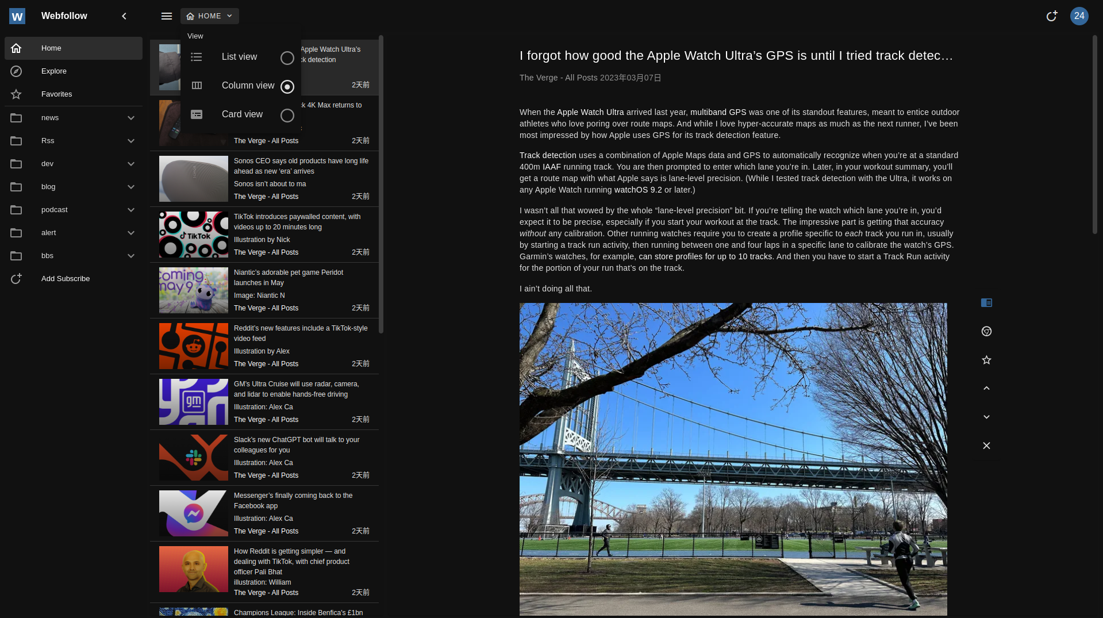
Task: Expand the Rss folder chevron
Action: coord(131,141)
